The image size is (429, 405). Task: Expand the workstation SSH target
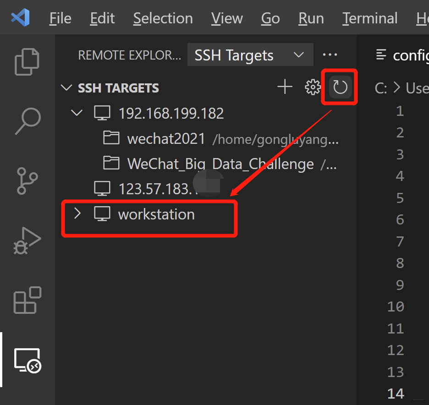(77, 213)
